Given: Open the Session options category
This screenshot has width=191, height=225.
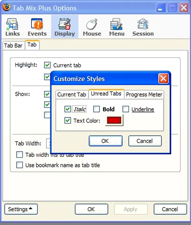Looking at the screenshot, I should coord(143,27).
